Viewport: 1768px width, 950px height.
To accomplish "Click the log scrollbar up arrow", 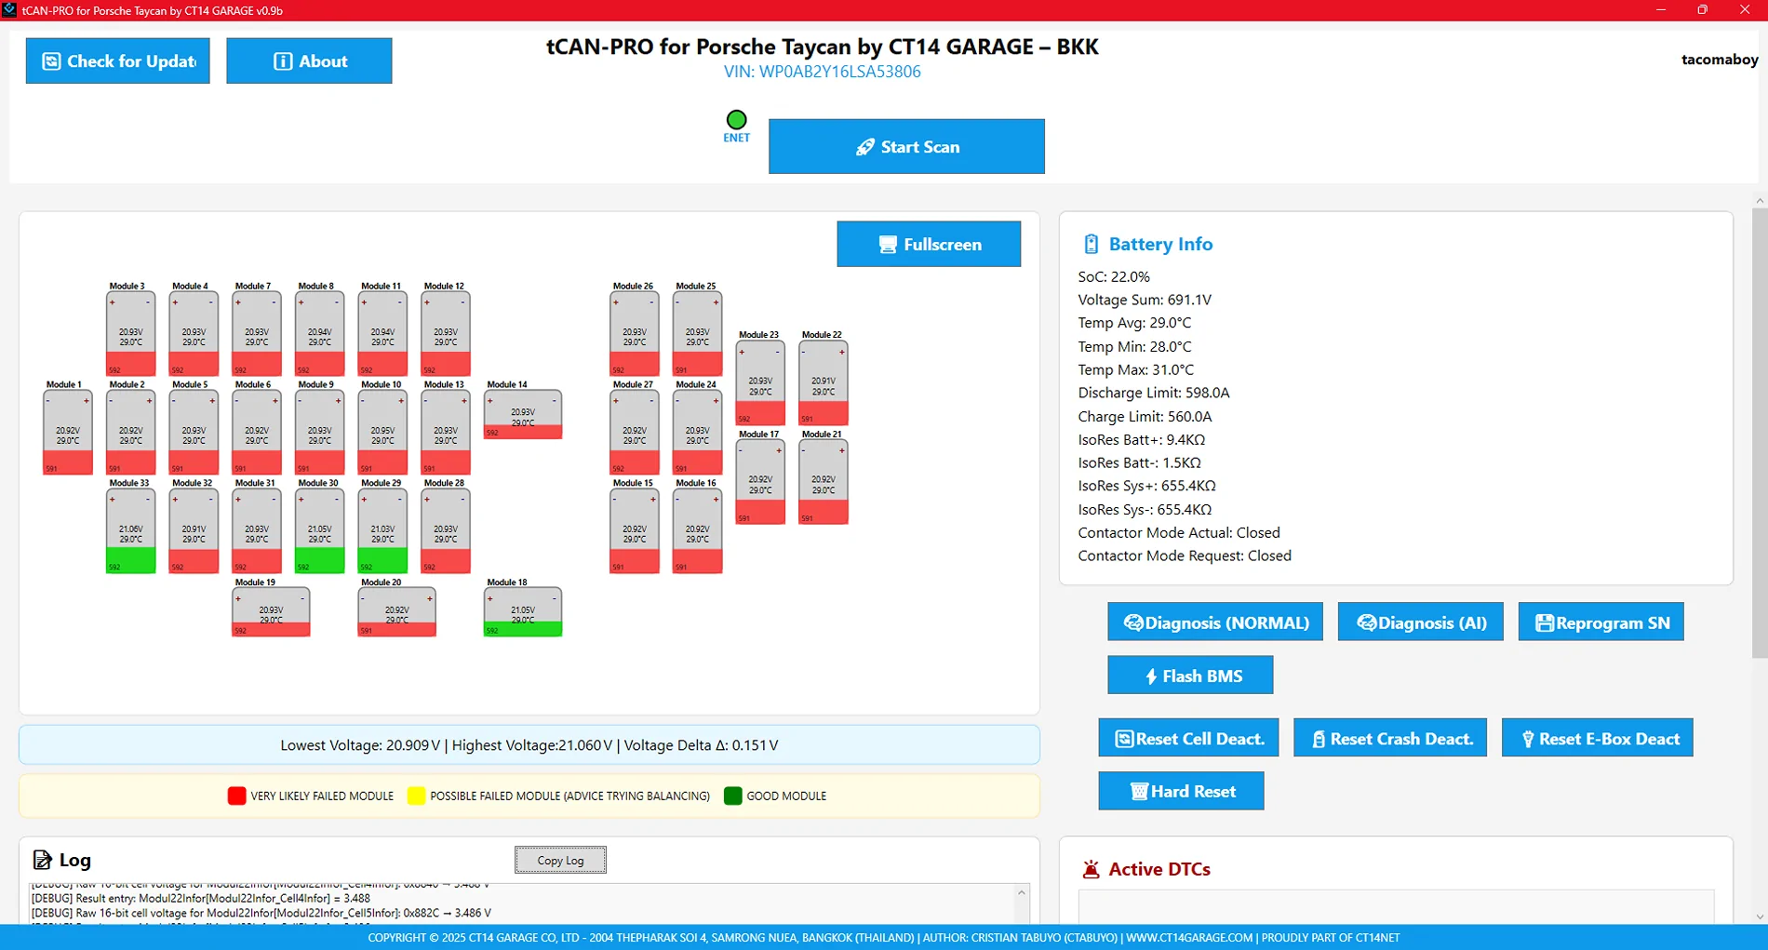I will (x=1021, y=892).
